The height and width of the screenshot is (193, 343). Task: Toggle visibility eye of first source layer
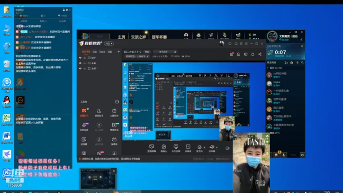[x=80, y=58]
